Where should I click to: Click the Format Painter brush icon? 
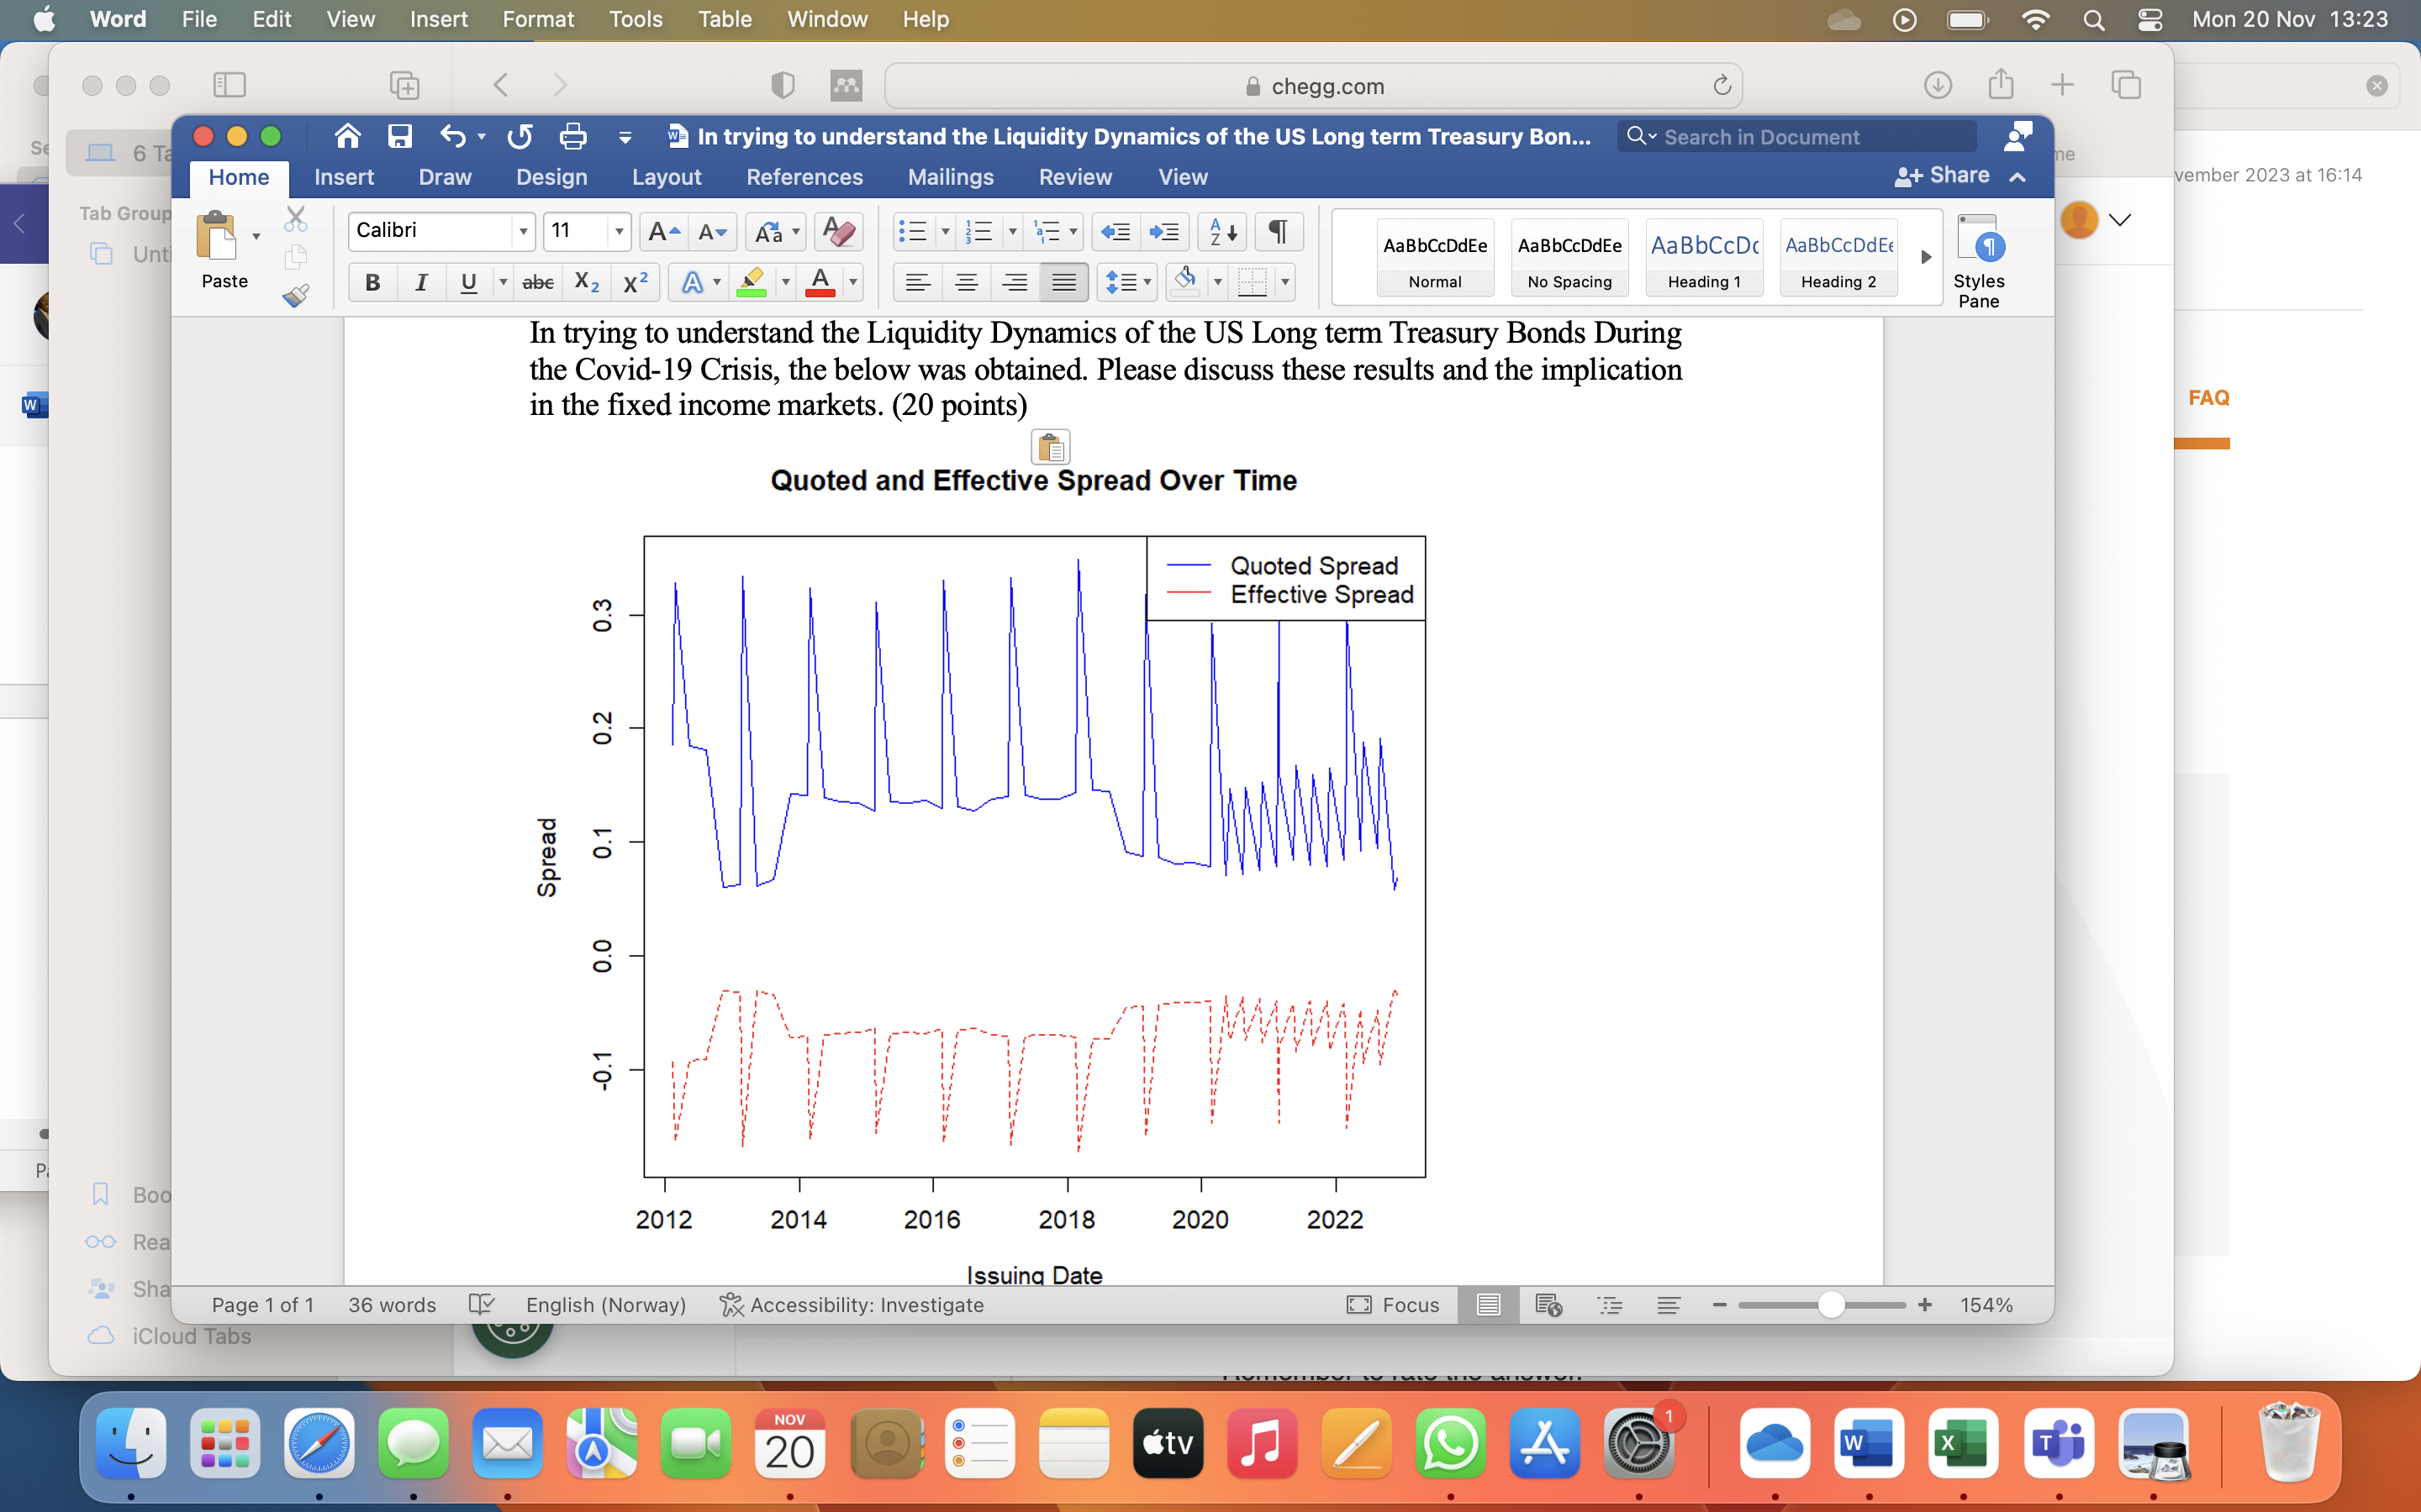click(295, 295)
